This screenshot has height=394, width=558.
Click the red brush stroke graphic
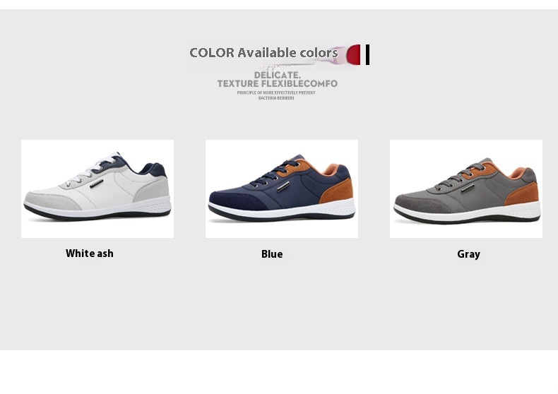coord(353,55)
